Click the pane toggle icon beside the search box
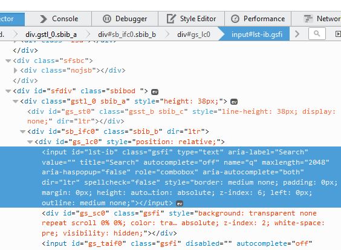The image size is (341, 250). tap(338, 34)
